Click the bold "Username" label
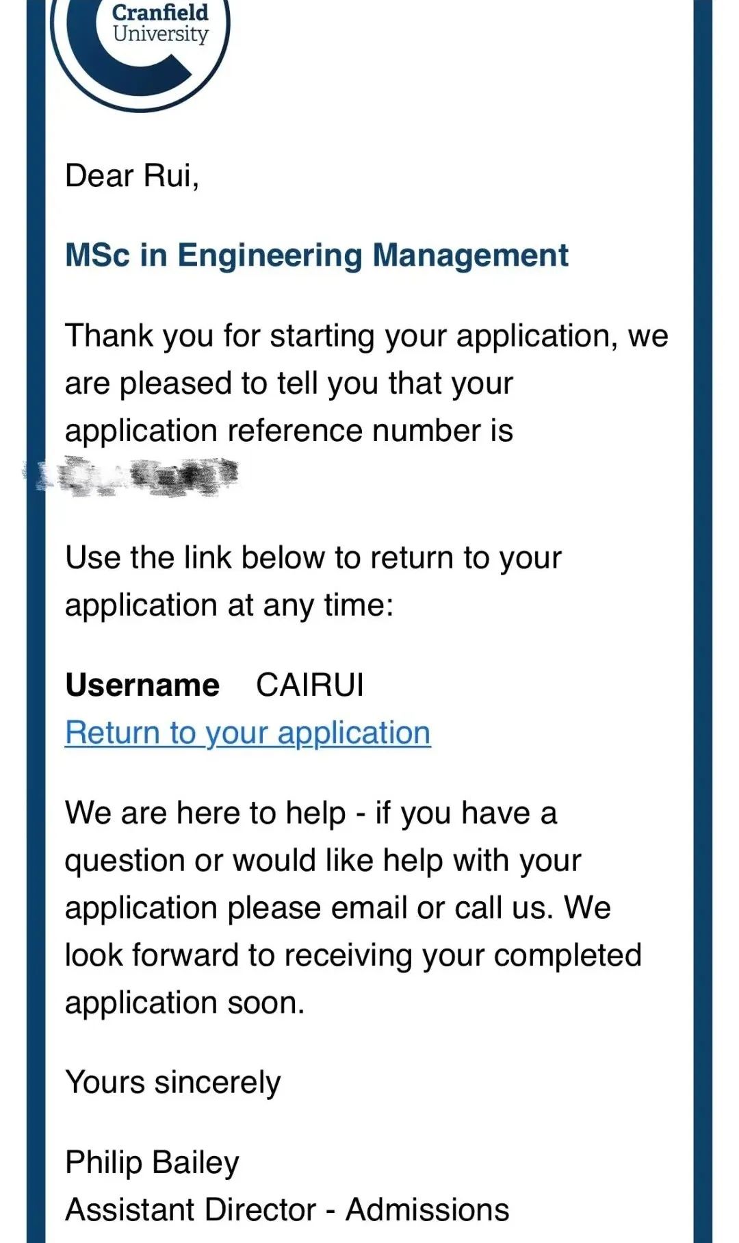Image resolution: width=739 pixels, height=1243 pixels. (x=142, y=686)
